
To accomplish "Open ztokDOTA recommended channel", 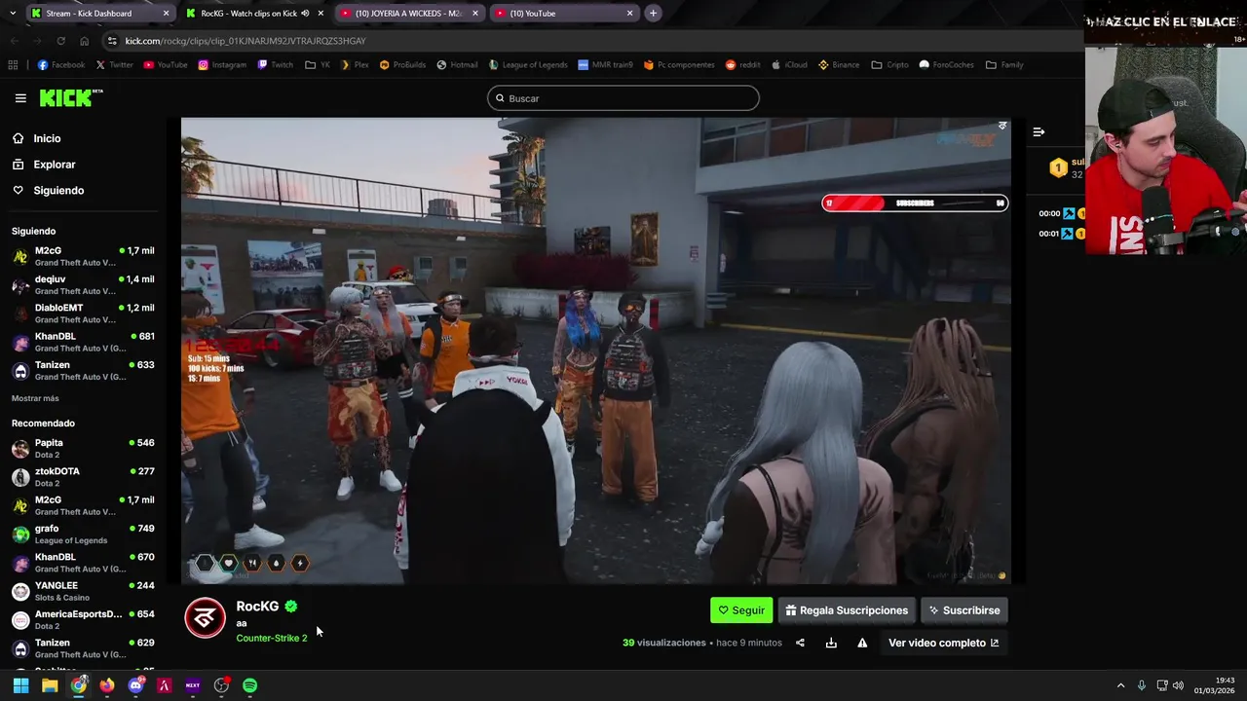I will tap(83, 476).
